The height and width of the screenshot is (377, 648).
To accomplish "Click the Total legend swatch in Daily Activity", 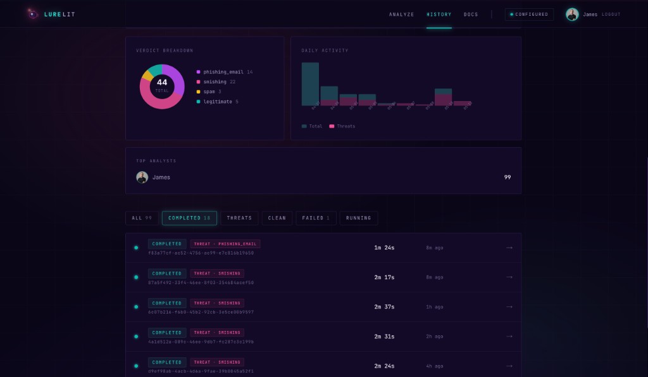I will [304, 126].
